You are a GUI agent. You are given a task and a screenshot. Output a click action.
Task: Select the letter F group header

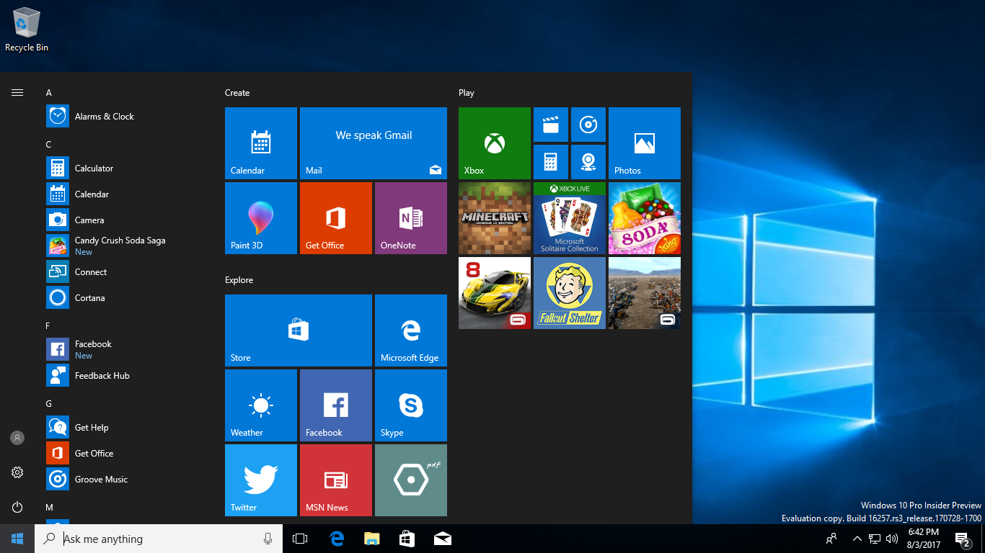pos(48,326)
